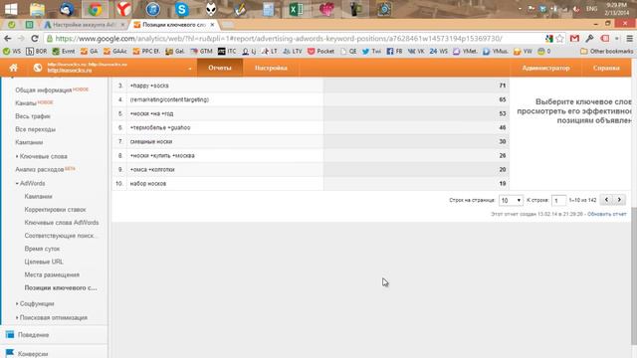Expand the Соцфункции section
637x358 pixels.
point(37,303)
